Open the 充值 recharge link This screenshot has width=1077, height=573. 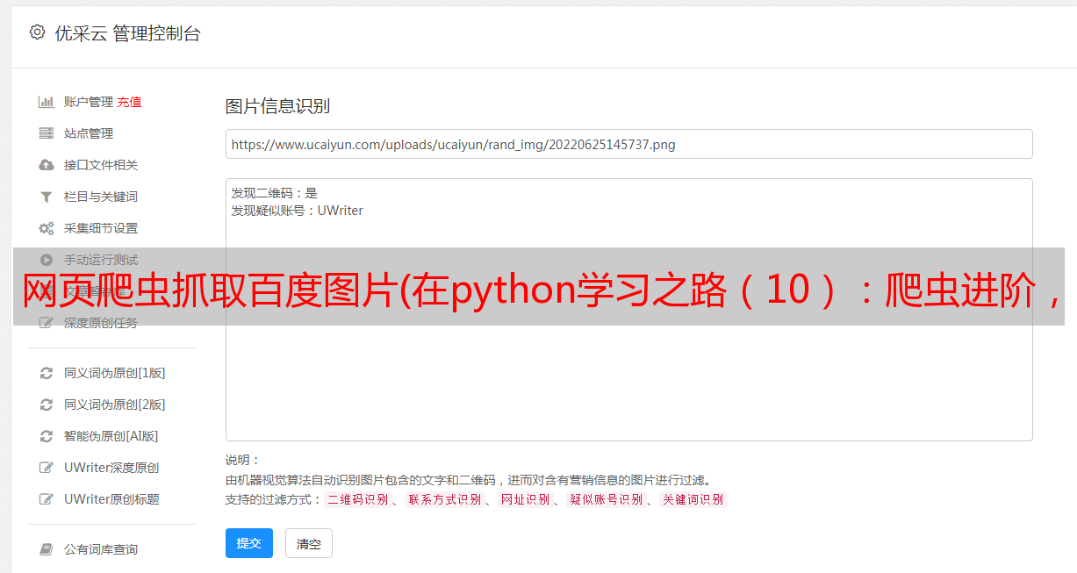coord(129,102)
